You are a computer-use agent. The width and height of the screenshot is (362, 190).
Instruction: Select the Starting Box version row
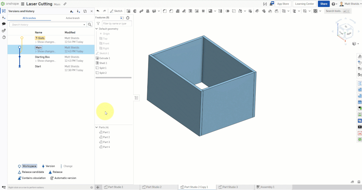[x=42, y=57]
